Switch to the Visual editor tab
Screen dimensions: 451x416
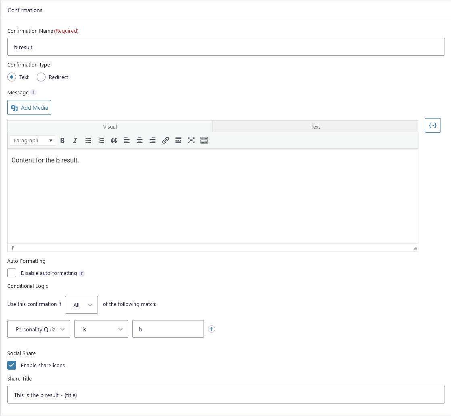click(x=110, y=127)
